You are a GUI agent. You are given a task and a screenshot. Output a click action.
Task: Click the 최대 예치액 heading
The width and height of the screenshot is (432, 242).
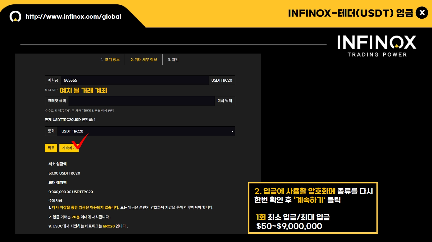58,183
